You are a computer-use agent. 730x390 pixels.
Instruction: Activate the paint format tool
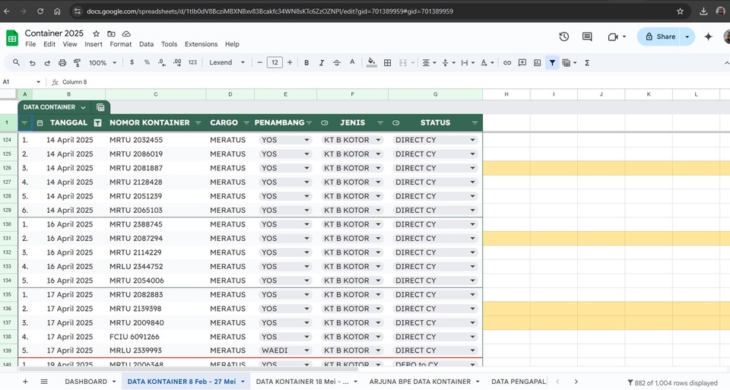78,63
